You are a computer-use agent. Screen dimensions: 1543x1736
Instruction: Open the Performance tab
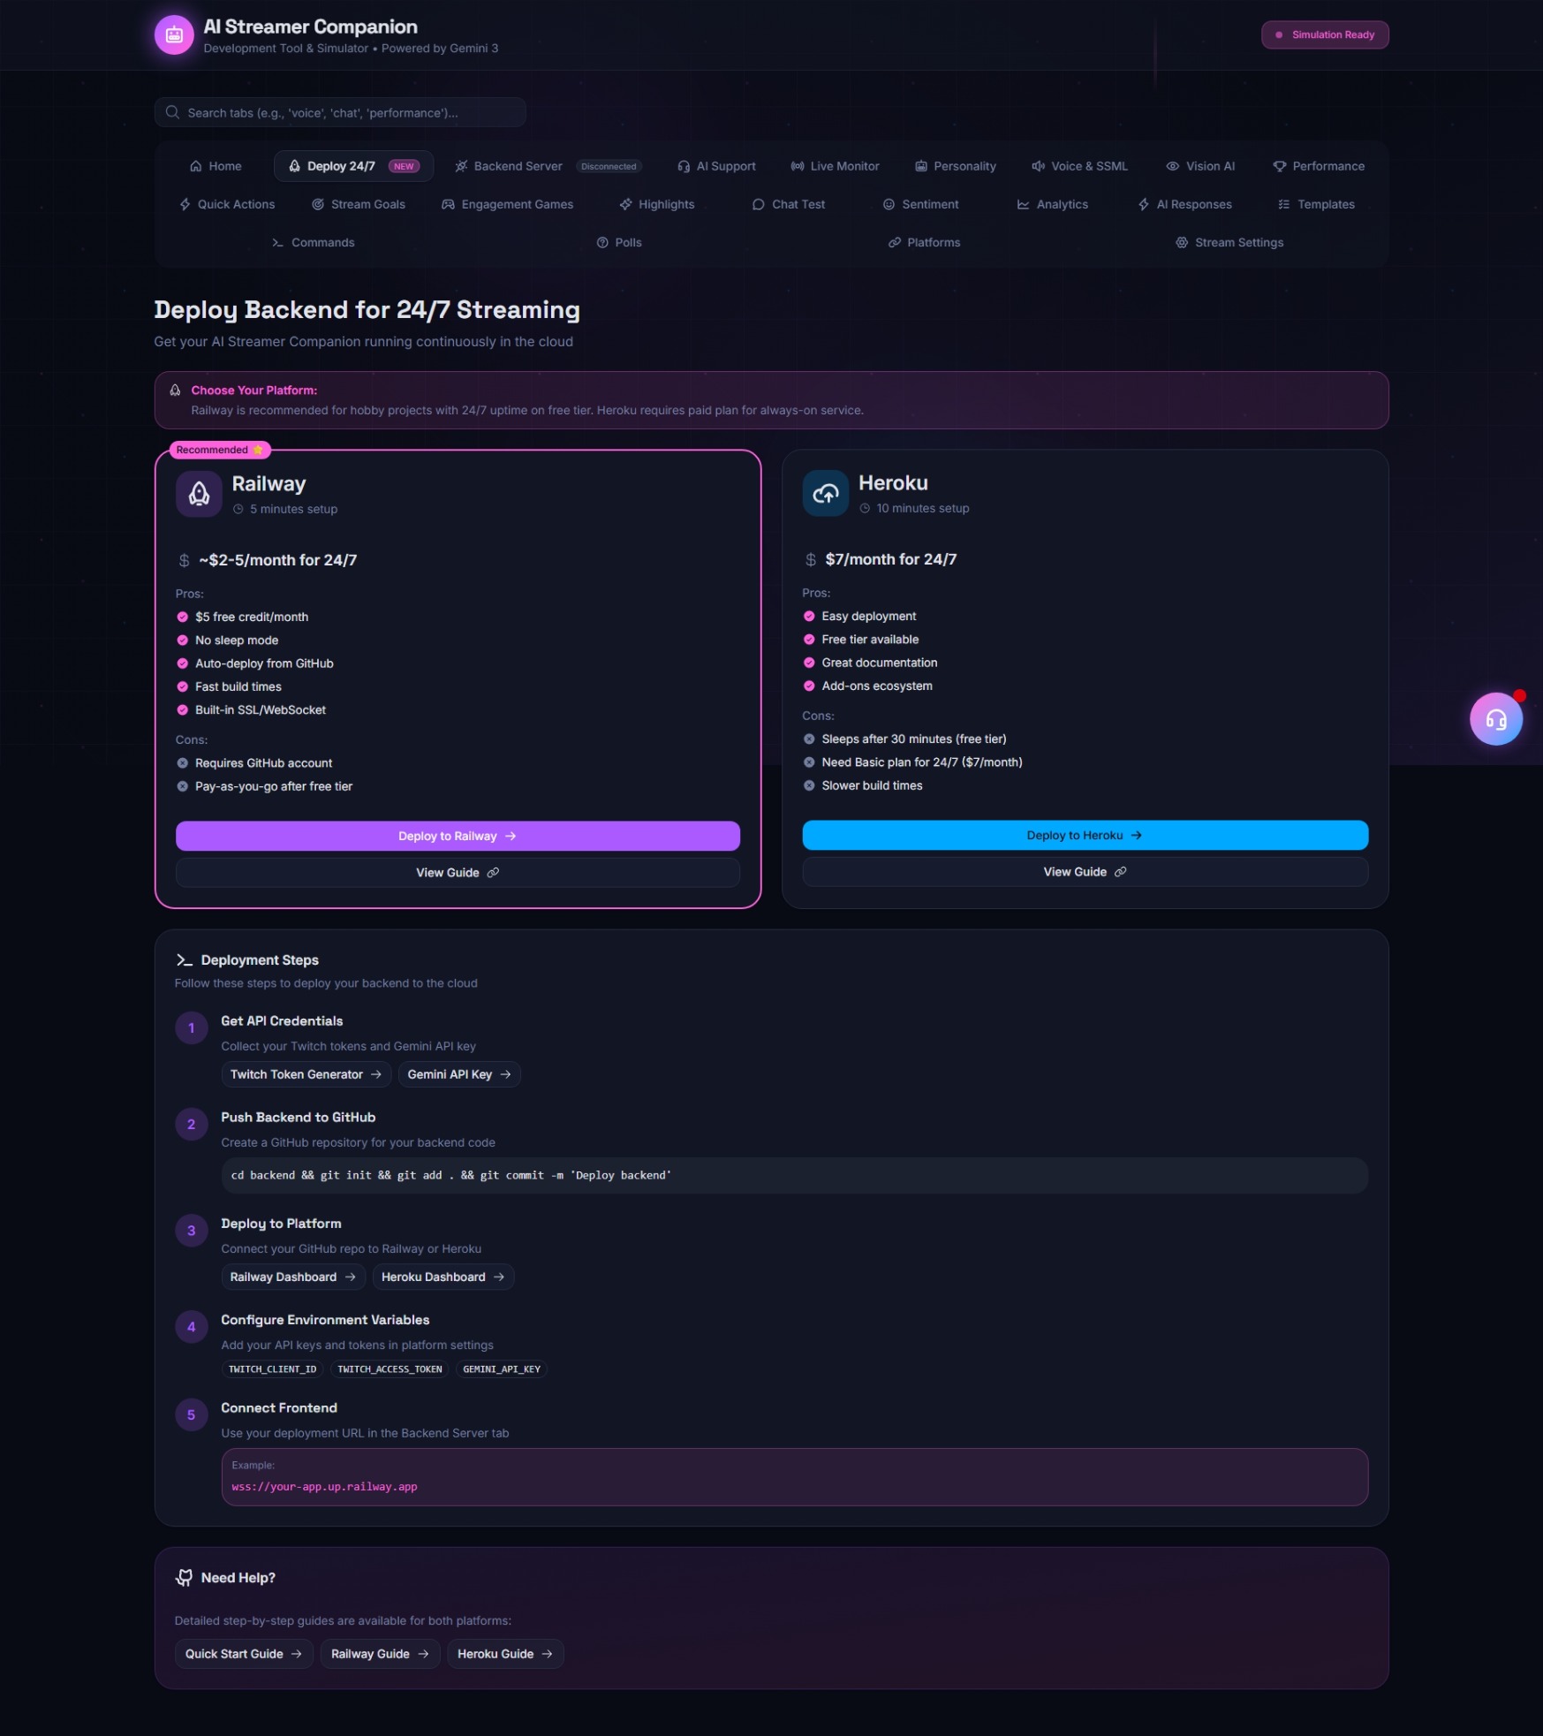[x=1318, y=166]
